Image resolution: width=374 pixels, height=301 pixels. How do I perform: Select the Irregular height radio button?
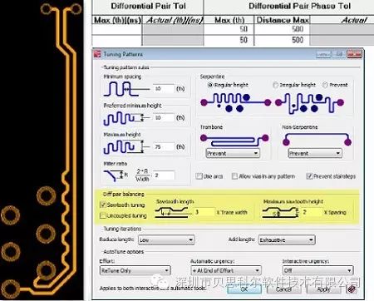click(275, 85)
